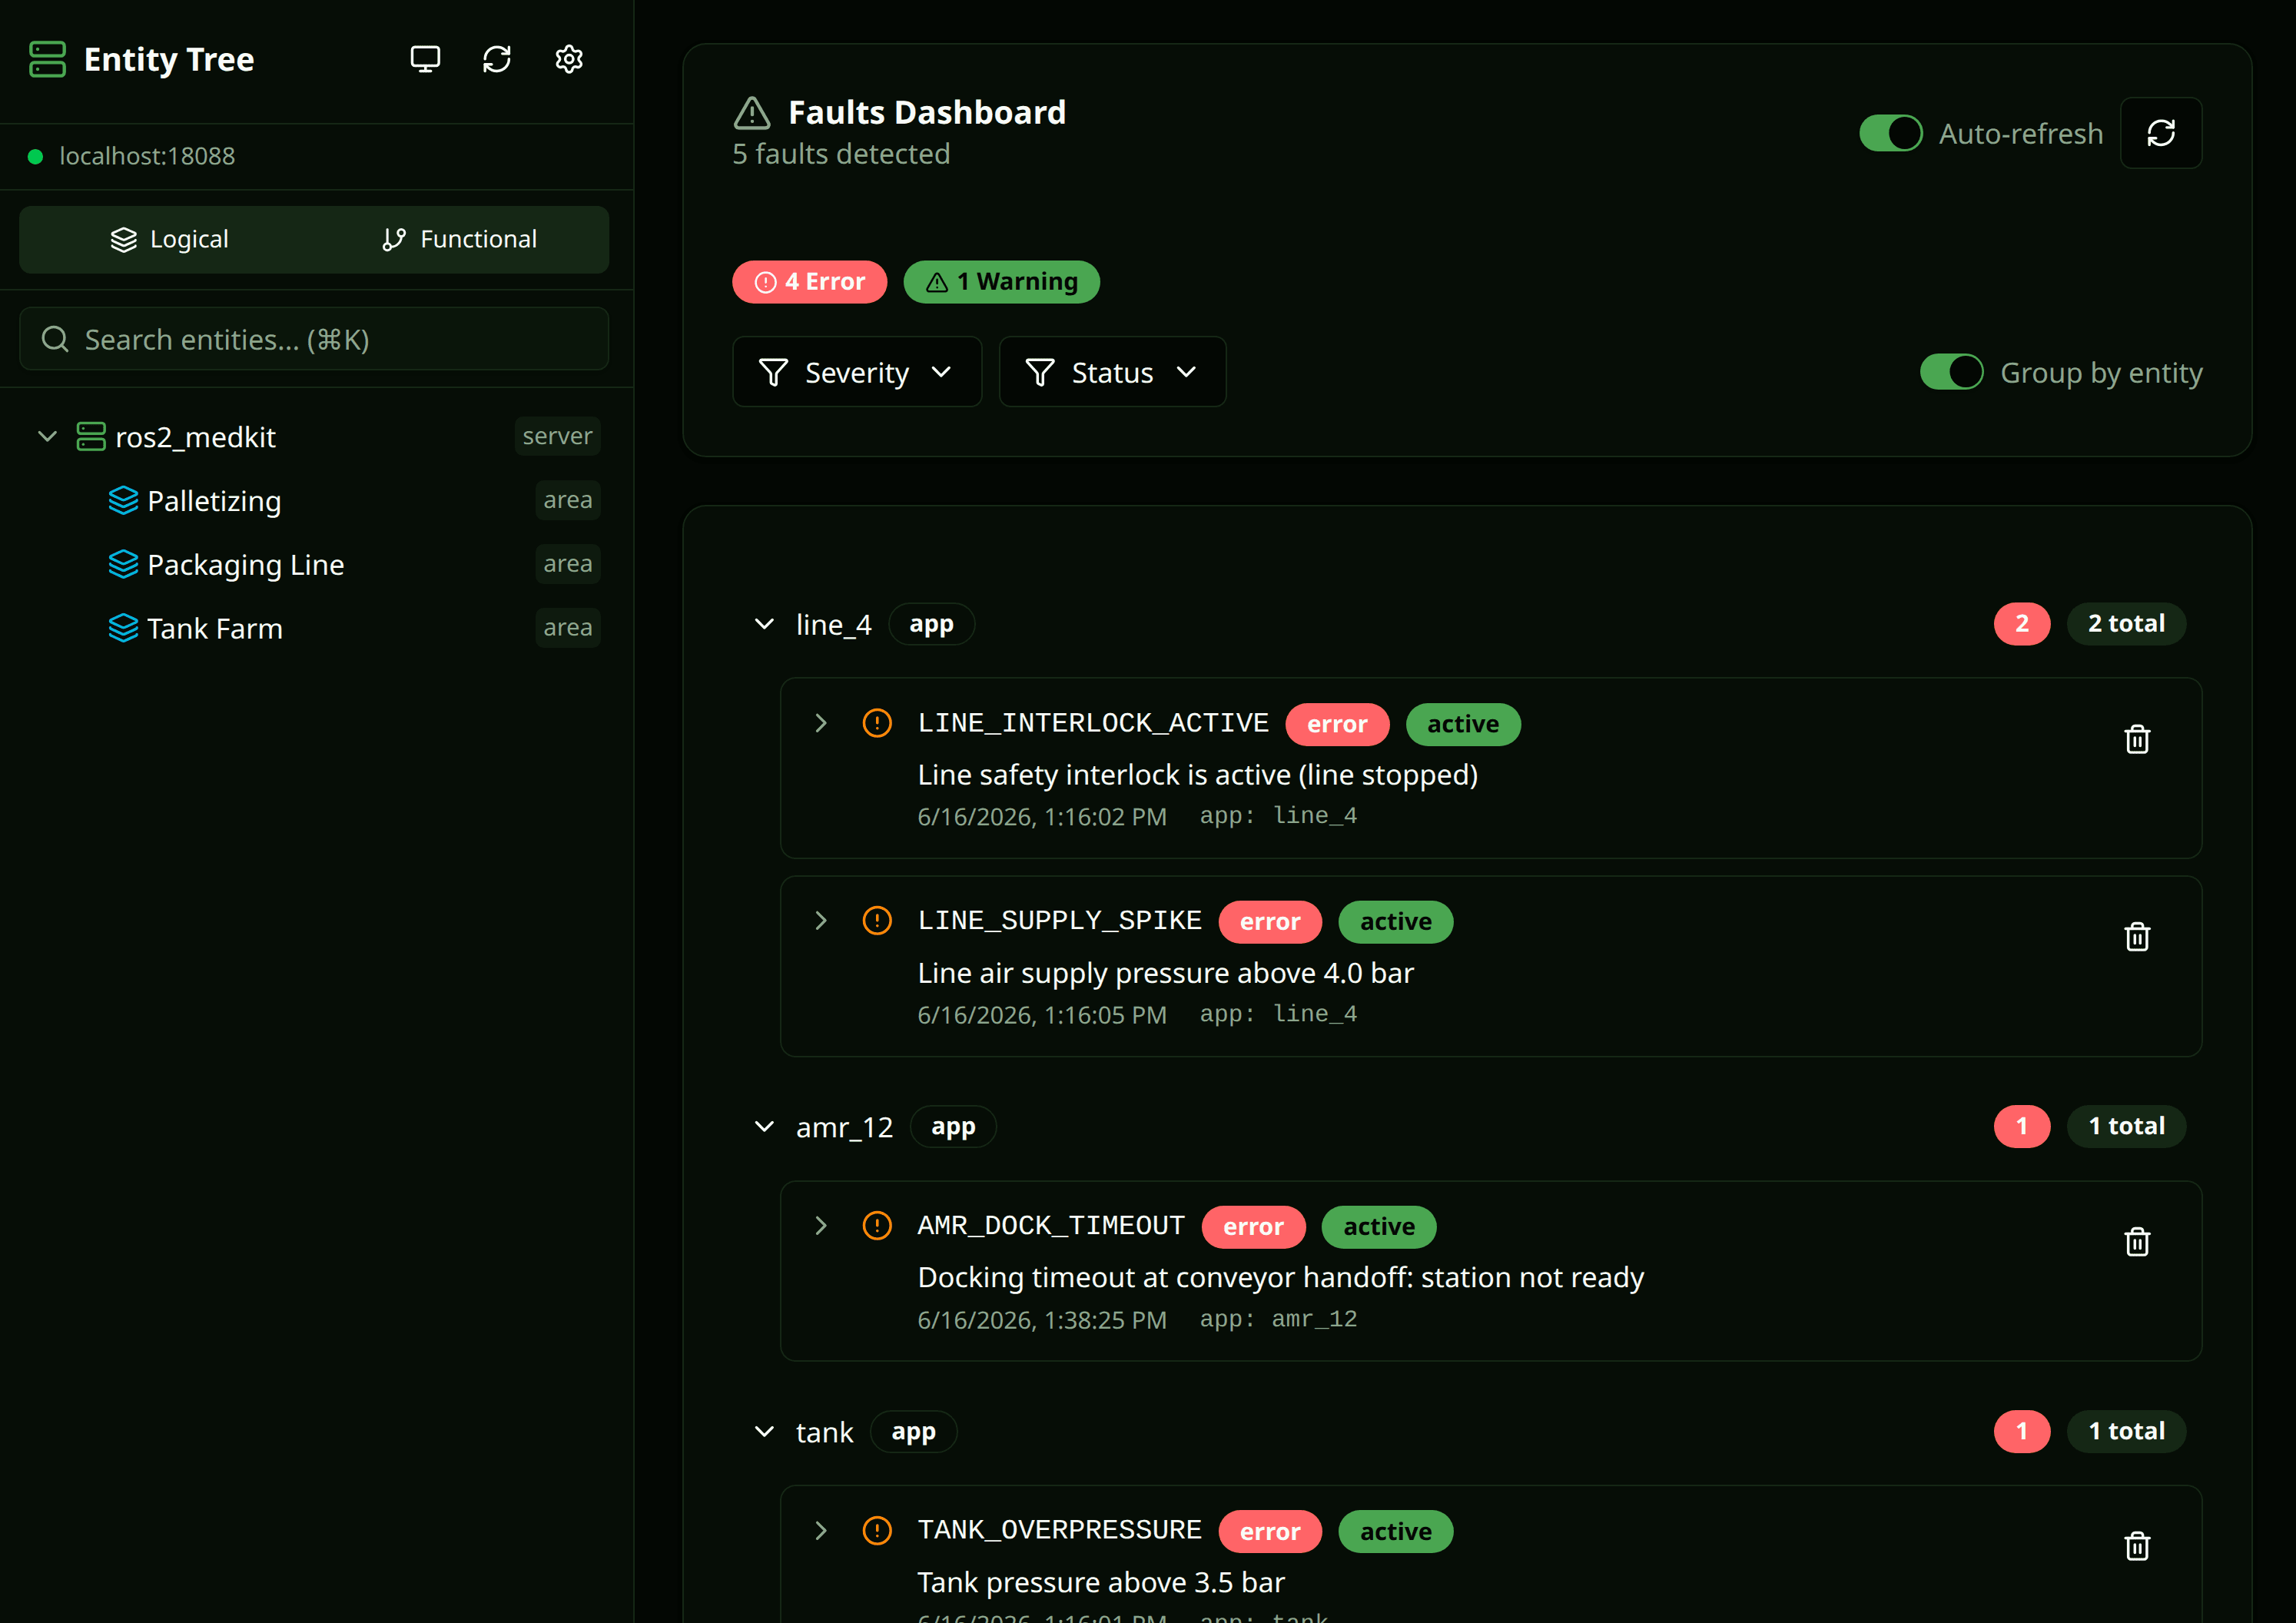Click the Faults Dashboard warning triangle icon
This screenshot has height=1623, width=2296.
pyautogui.click(x=752, y=113)
